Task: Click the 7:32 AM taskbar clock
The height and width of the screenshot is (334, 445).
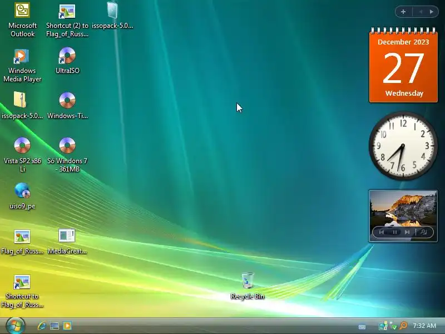Action: coord(424,326)
